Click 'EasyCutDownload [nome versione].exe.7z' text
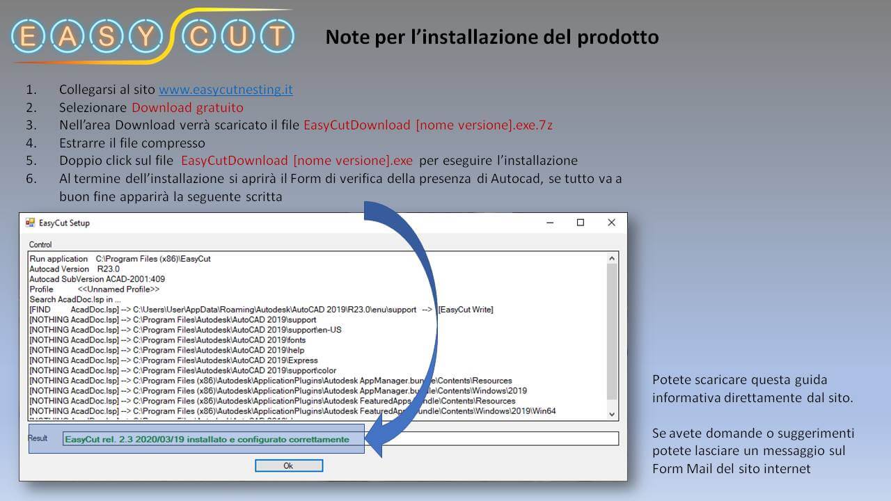 [428, 125]
